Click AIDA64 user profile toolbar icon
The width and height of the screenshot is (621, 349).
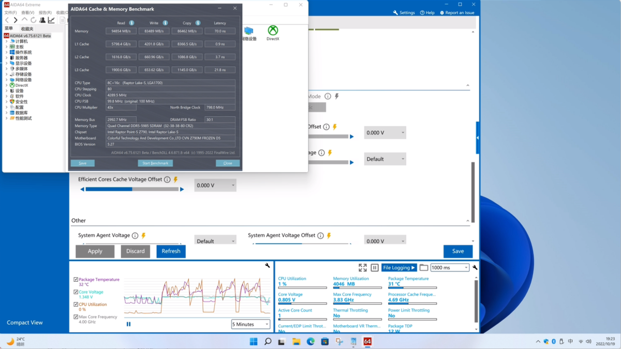42,20
